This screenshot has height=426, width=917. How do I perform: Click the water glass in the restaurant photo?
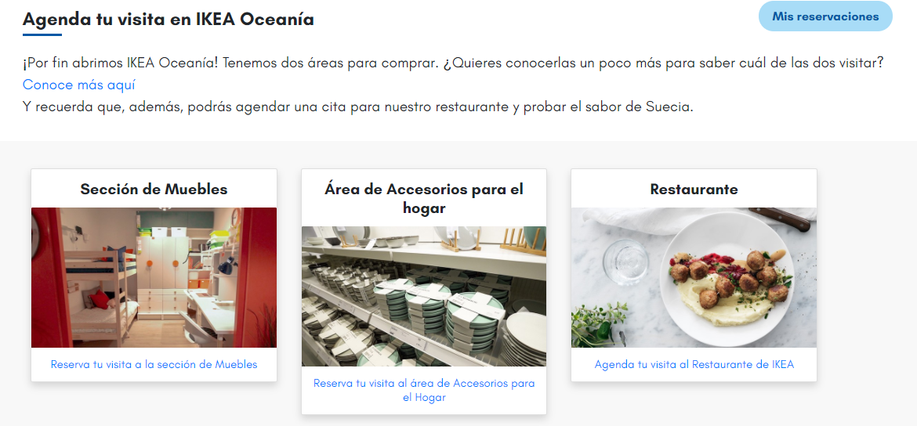pos(625,262)
